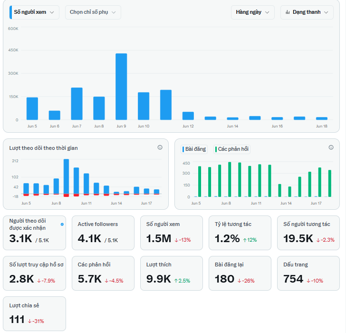346x333 pixels.
Task: Click the bar chart icon beside Dạng thanh
Action: [x=288, y=12]
